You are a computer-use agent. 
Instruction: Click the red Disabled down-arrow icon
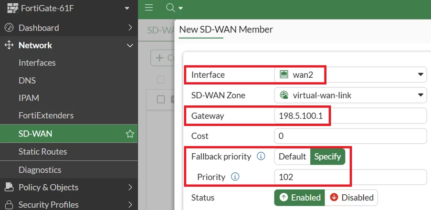click(334, 198)
